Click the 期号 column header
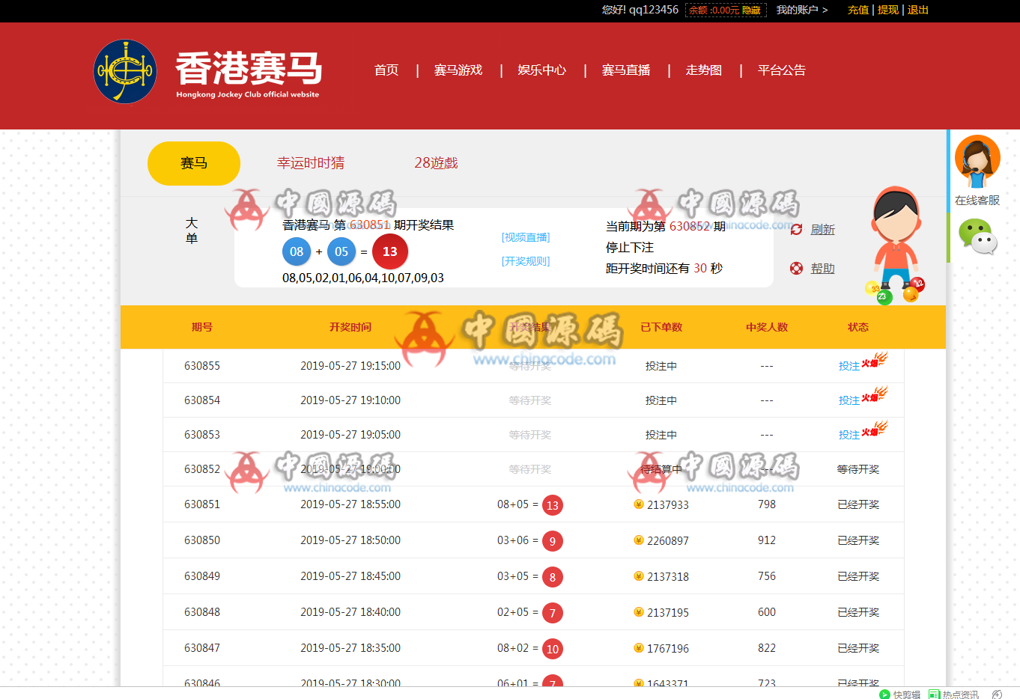Viewport: 1020px width, 699px height. click(x=202, y=327)
